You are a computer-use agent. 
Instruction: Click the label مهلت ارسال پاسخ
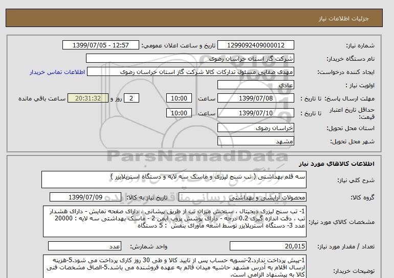[x=349, y=98]
